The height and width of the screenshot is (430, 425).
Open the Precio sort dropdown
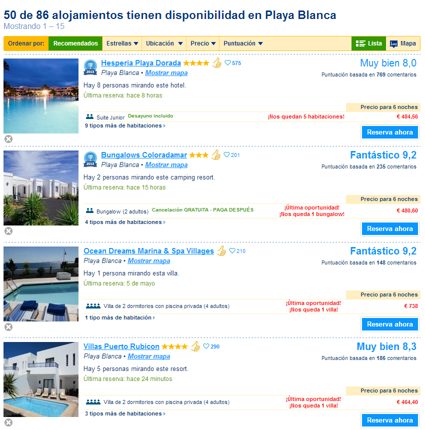coord(203,43)
